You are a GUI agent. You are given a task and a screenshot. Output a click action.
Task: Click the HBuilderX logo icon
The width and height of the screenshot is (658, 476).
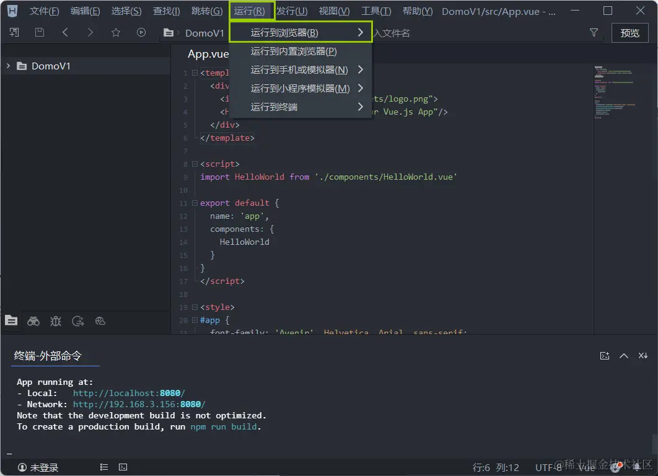coord(12,11)
